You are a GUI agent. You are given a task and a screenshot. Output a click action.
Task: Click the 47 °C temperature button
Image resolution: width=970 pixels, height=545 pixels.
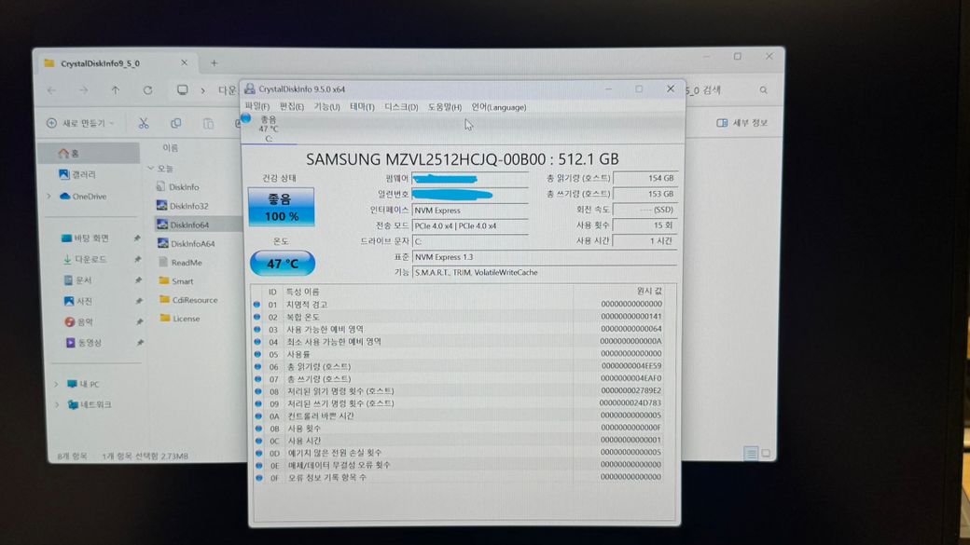coord(282,264)
